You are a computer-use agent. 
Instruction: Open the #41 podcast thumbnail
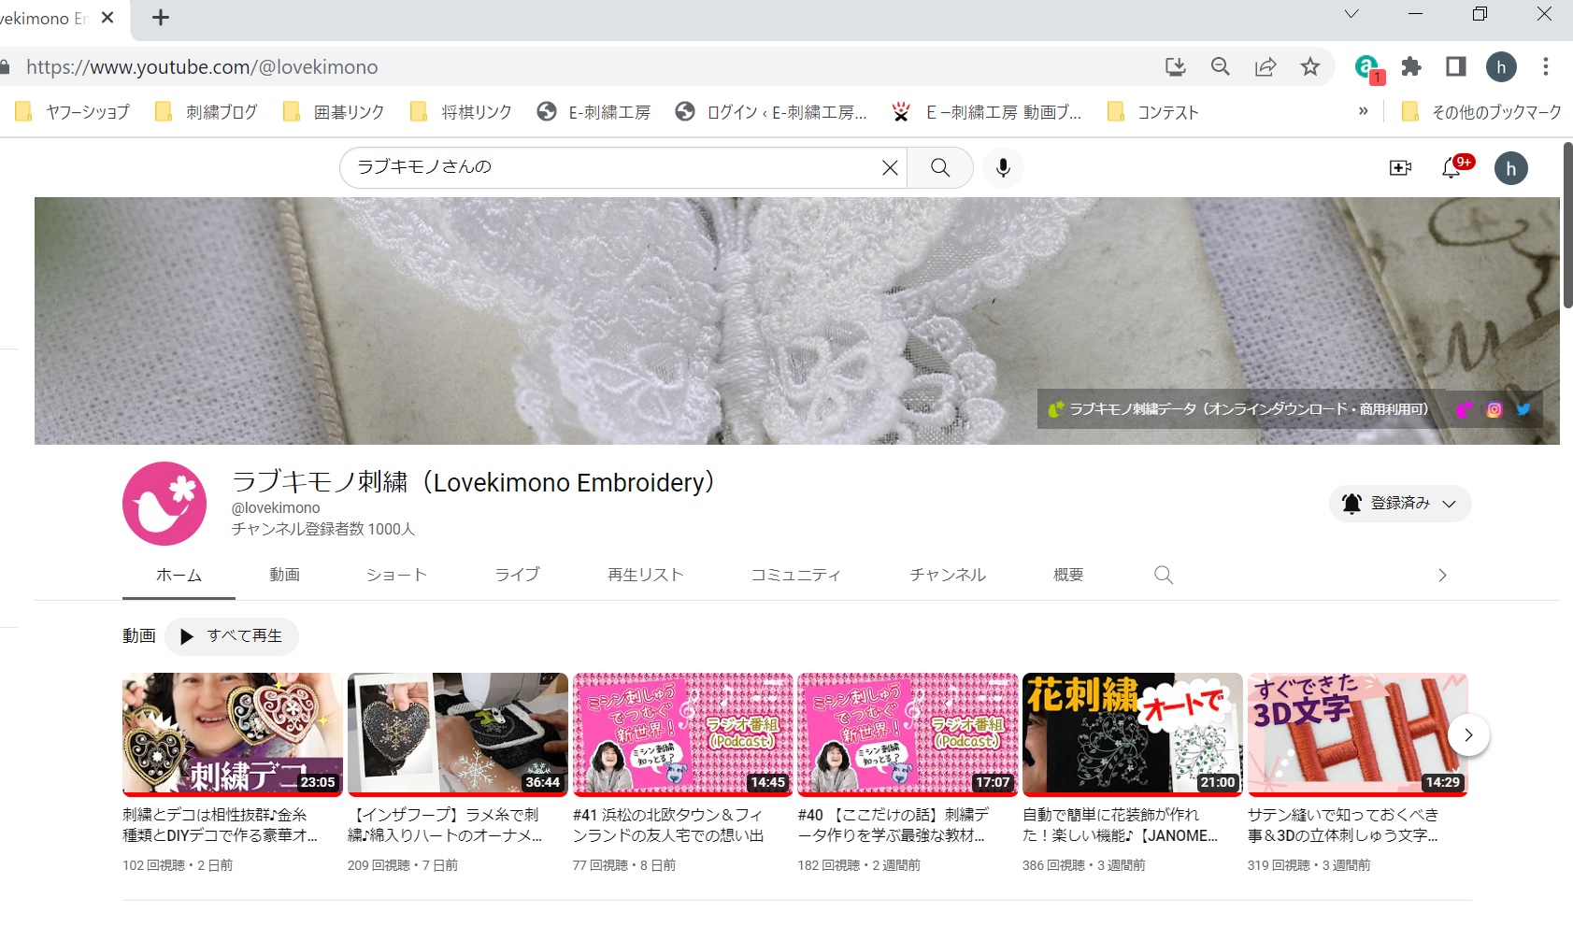pyautogui.click(x=683, y=734)
